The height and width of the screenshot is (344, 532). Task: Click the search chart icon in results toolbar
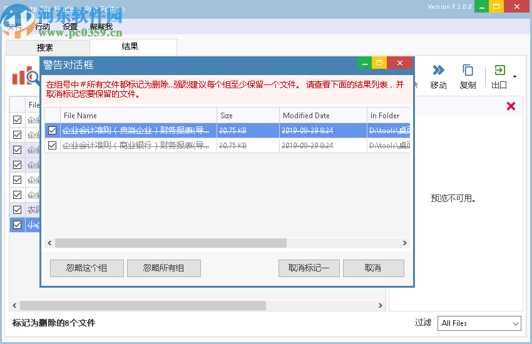[26, 76]
